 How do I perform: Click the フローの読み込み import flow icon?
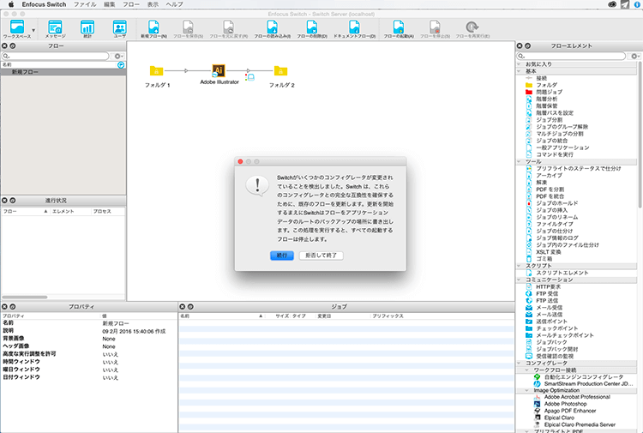point(273,28)
